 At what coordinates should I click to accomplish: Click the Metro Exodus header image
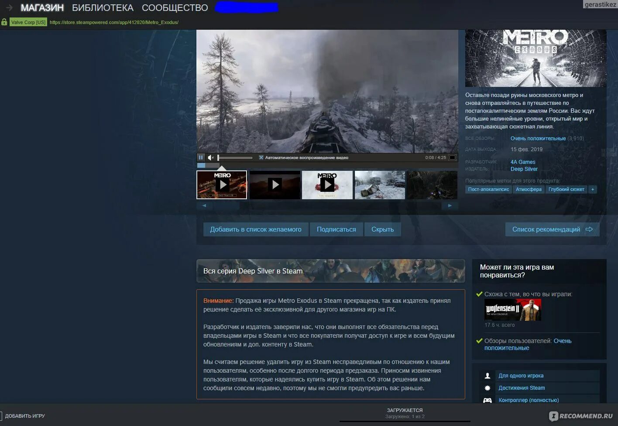pyautogui.click(x=536, y=58)
